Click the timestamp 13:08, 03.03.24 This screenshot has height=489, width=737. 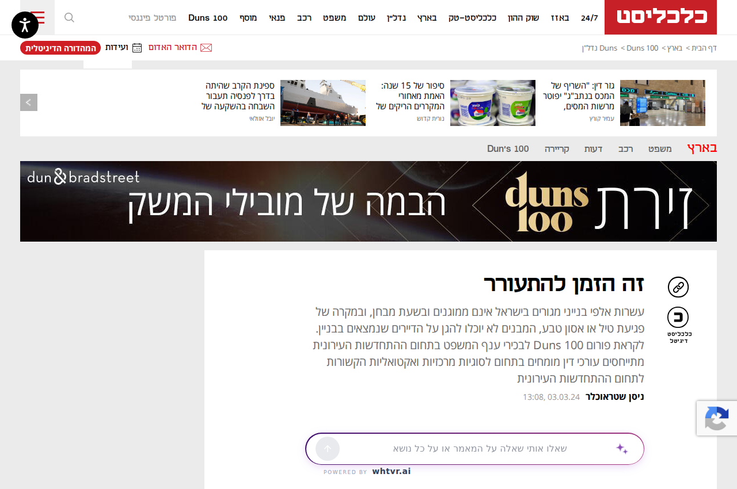[x=551, y=397]
